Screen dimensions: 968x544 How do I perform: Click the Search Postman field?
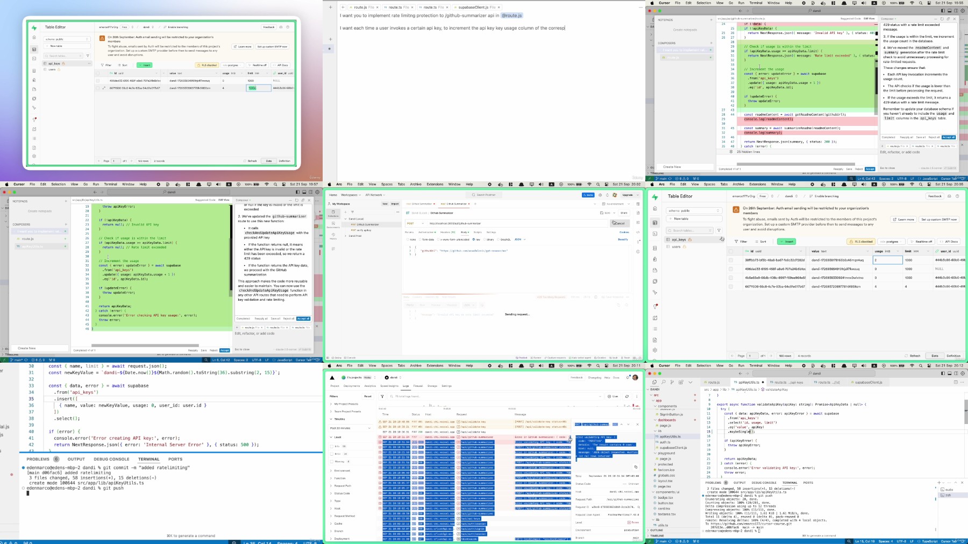pos(484,195)
